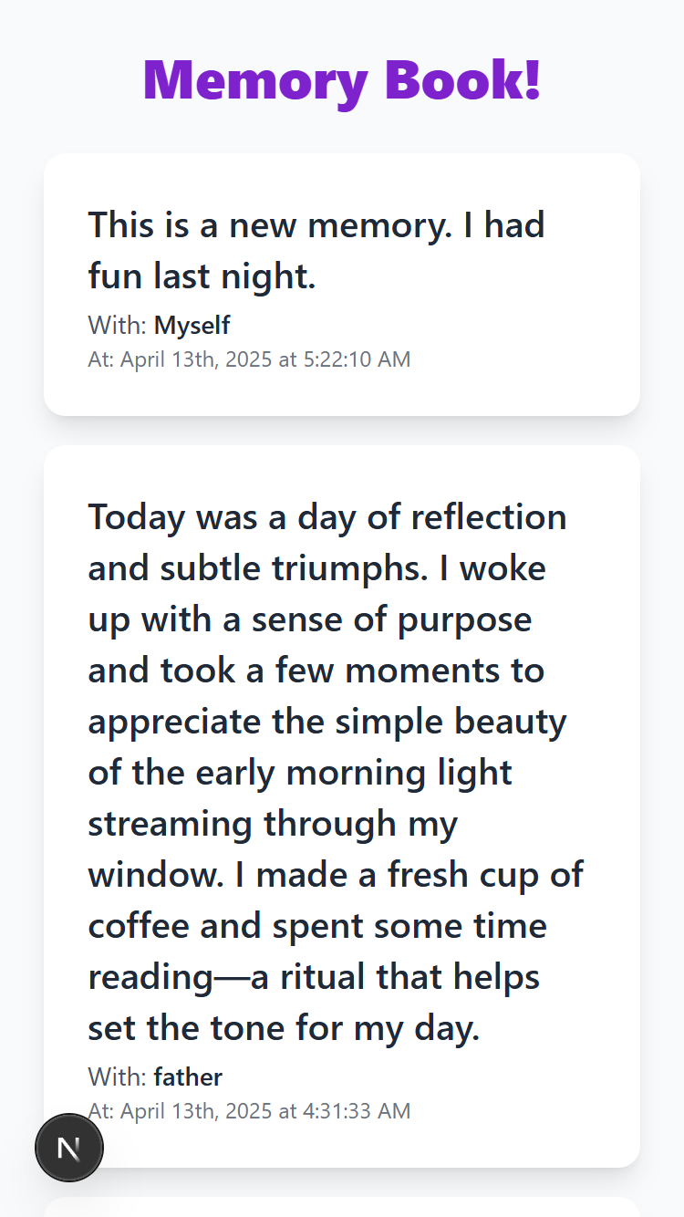Click the "and took a few moments to" line
The width and height of the screenshot is (684, 1217).
(x=316, y=671)
